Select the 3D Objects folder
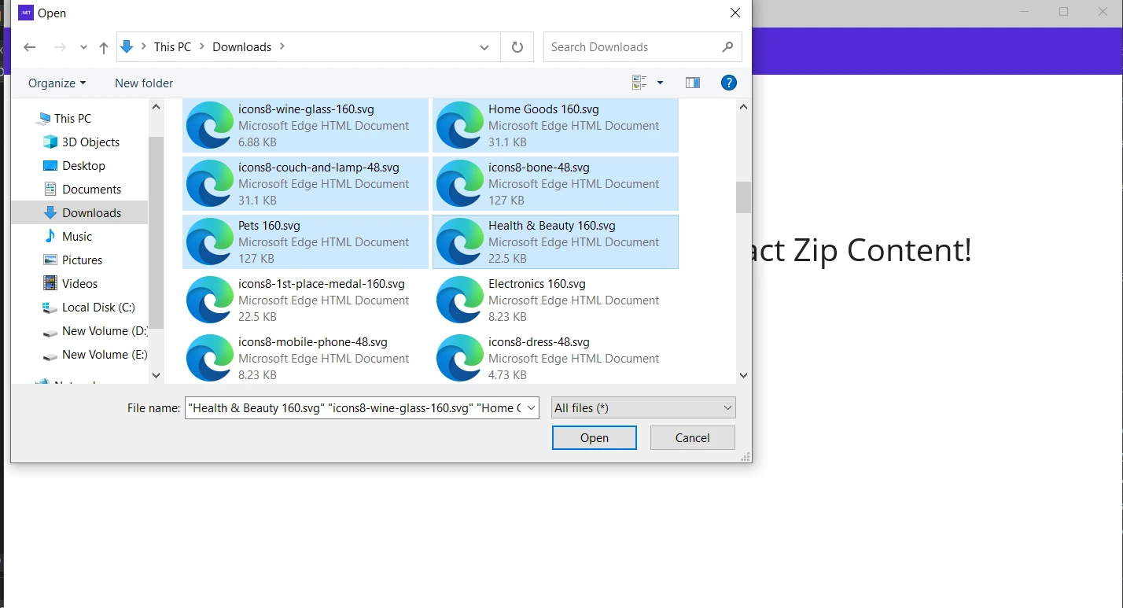Screen dimensions: 1123x608 (90, 142)
